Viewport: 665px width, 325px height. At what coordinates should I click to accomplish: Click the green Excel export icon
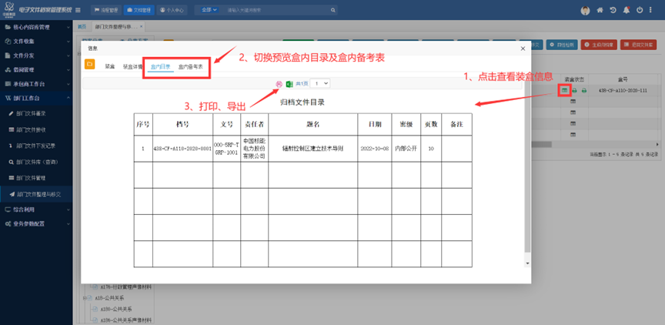[289, 84]
